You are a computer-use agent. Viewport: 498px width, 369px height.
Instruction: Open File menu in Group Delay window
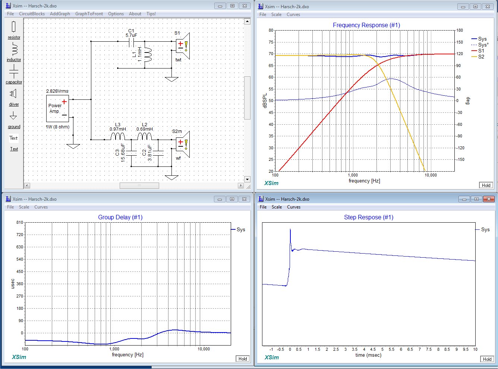[10, 207]
